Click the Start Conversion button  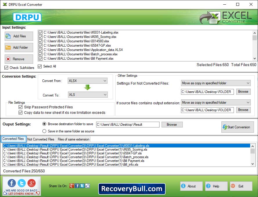tap(238, 127)
